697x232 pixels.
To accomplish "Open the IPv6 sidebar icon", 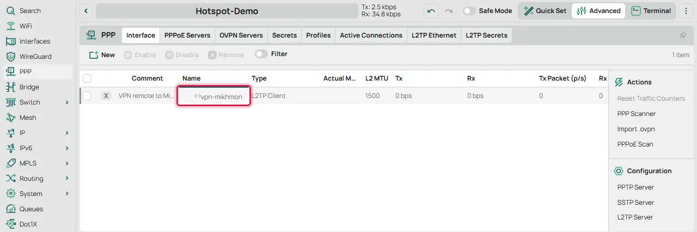I will 11,148.
